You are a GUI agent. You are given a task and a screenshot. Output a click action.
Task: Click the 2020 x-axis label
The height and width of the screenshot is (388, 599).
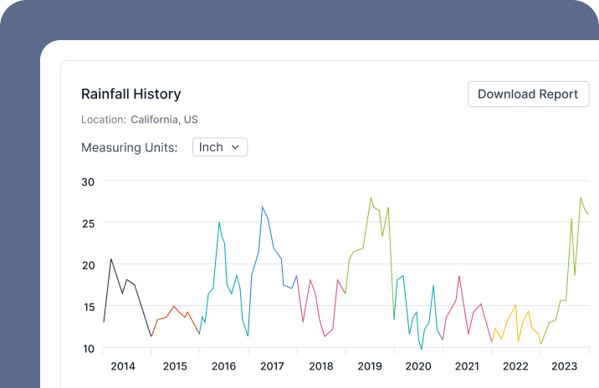pyautogui.click(x=418, y=366)
